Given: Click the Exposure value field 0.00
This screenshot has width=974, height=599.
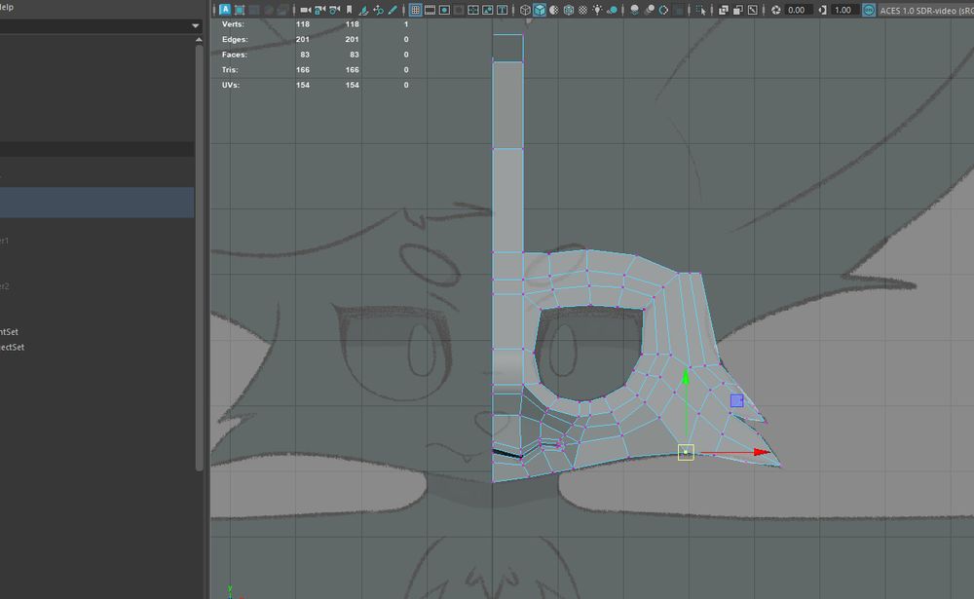Looking at the screenshot, I should [x=799, y=10].
